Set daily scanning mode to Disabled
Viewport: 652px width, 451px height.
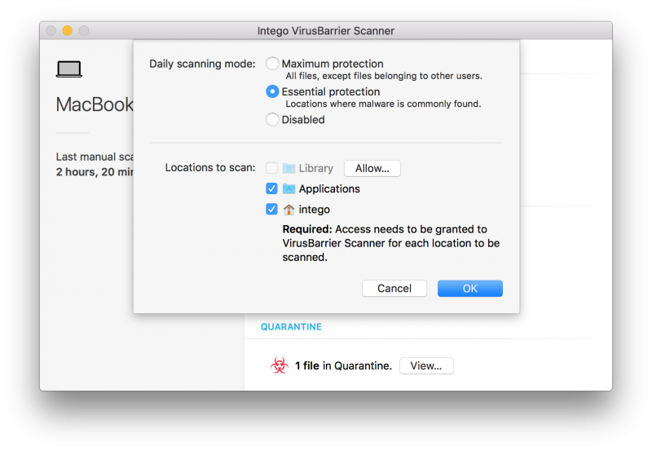[273, 120]
